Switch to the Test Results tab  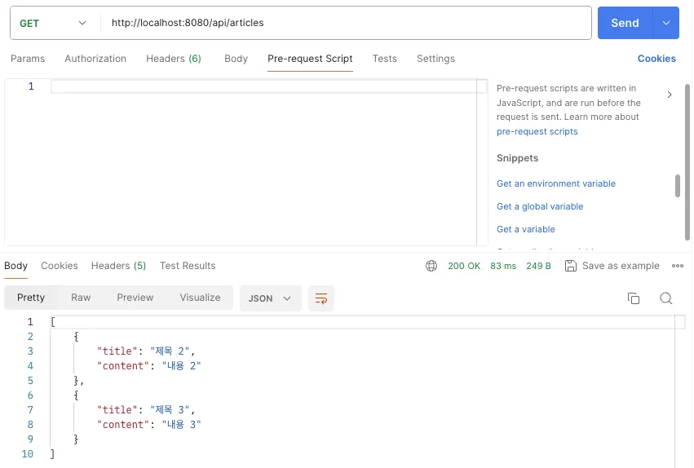pos(188,266)
